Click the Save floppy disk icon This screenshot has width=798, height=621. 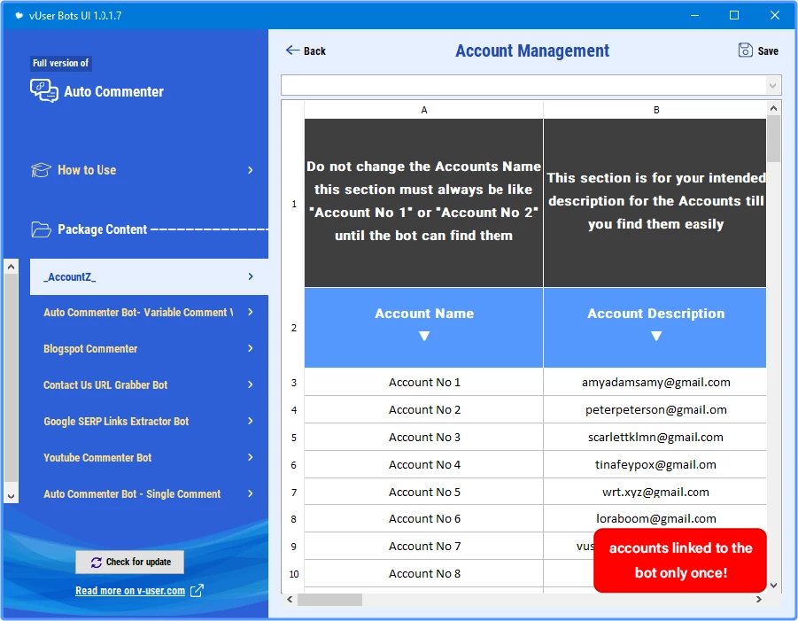(745, 50)
